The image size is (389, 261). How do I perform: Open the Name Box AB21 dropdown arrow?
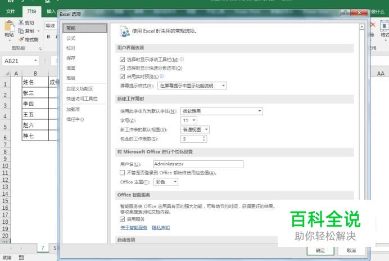(35, 61)
